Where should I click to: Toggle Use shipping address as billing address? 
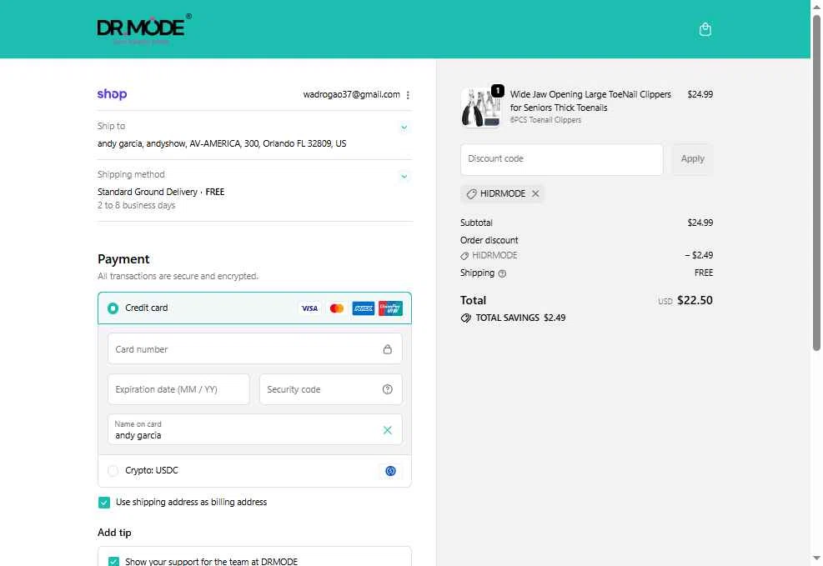pyautogui.click(x=104, y=503)
